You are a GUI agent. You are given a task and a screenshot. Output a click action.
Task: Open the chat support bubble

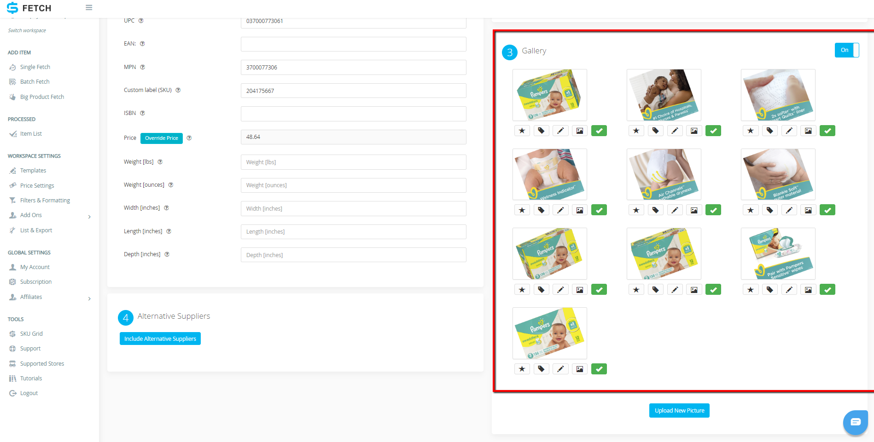pyautogui.click(x=855, y=422)
